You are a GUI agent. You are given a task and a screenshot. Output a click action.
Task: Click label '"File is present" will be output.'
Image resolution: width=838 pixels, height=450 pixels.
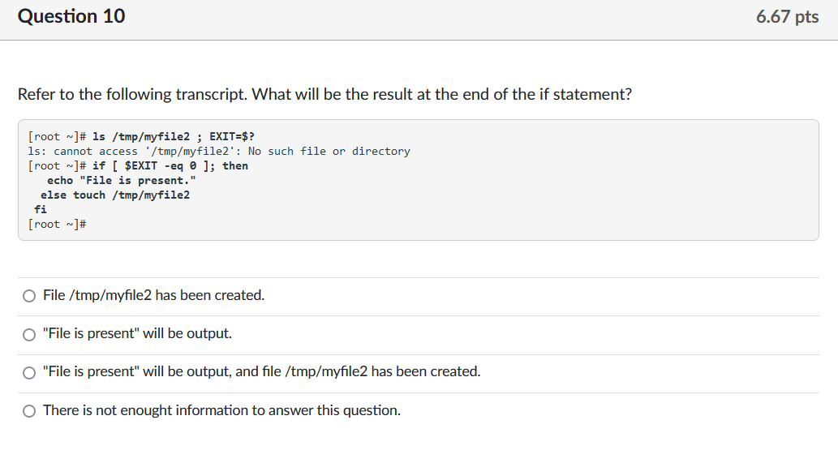point(137,333)
